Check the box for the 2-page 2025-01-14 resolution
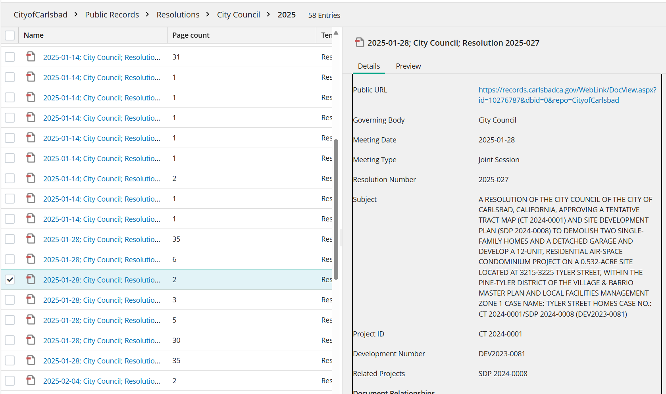The width and height of the screenshot is (666, 394). coord(10,179)
